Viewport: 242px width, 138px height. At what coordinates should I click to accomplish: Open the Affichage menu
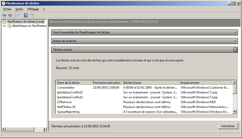[33, 9]
